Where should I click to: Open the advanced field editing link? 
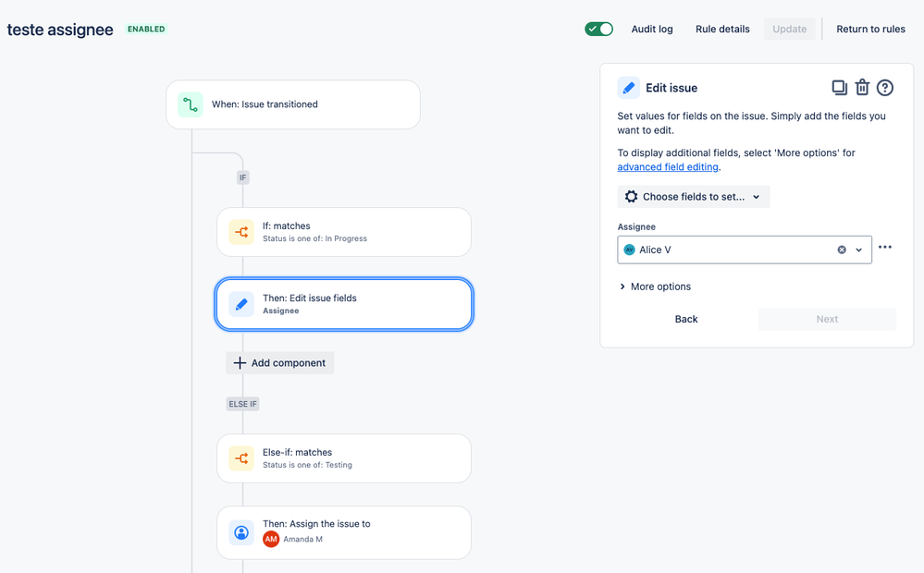click(x=668, y=167)
